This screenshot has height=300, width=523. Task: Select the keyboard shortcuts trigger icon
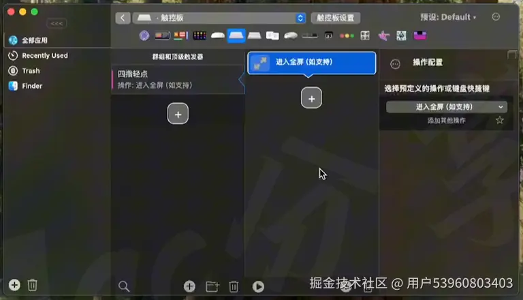pos(310,35)
